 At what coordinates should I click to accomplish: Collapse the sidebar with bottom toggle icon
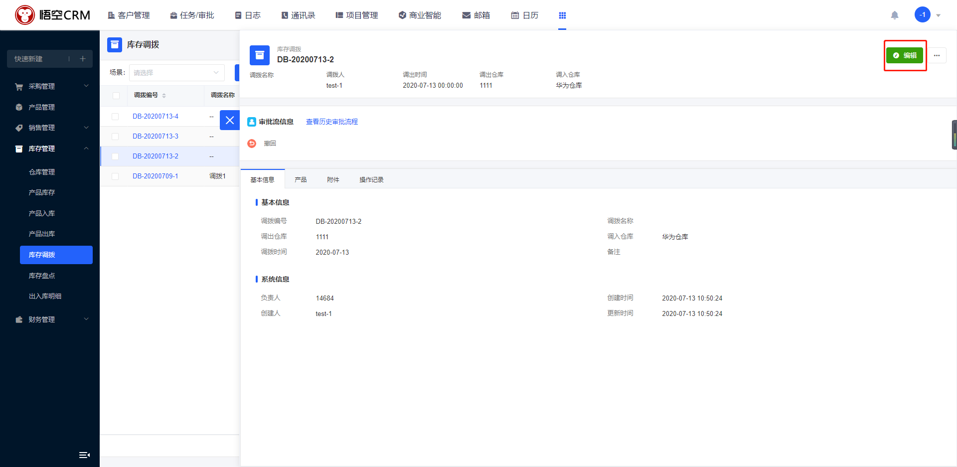point(84,455)
